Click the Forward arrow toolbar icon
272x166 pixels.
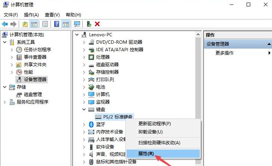pyautogui.click(x=13, y=24)
